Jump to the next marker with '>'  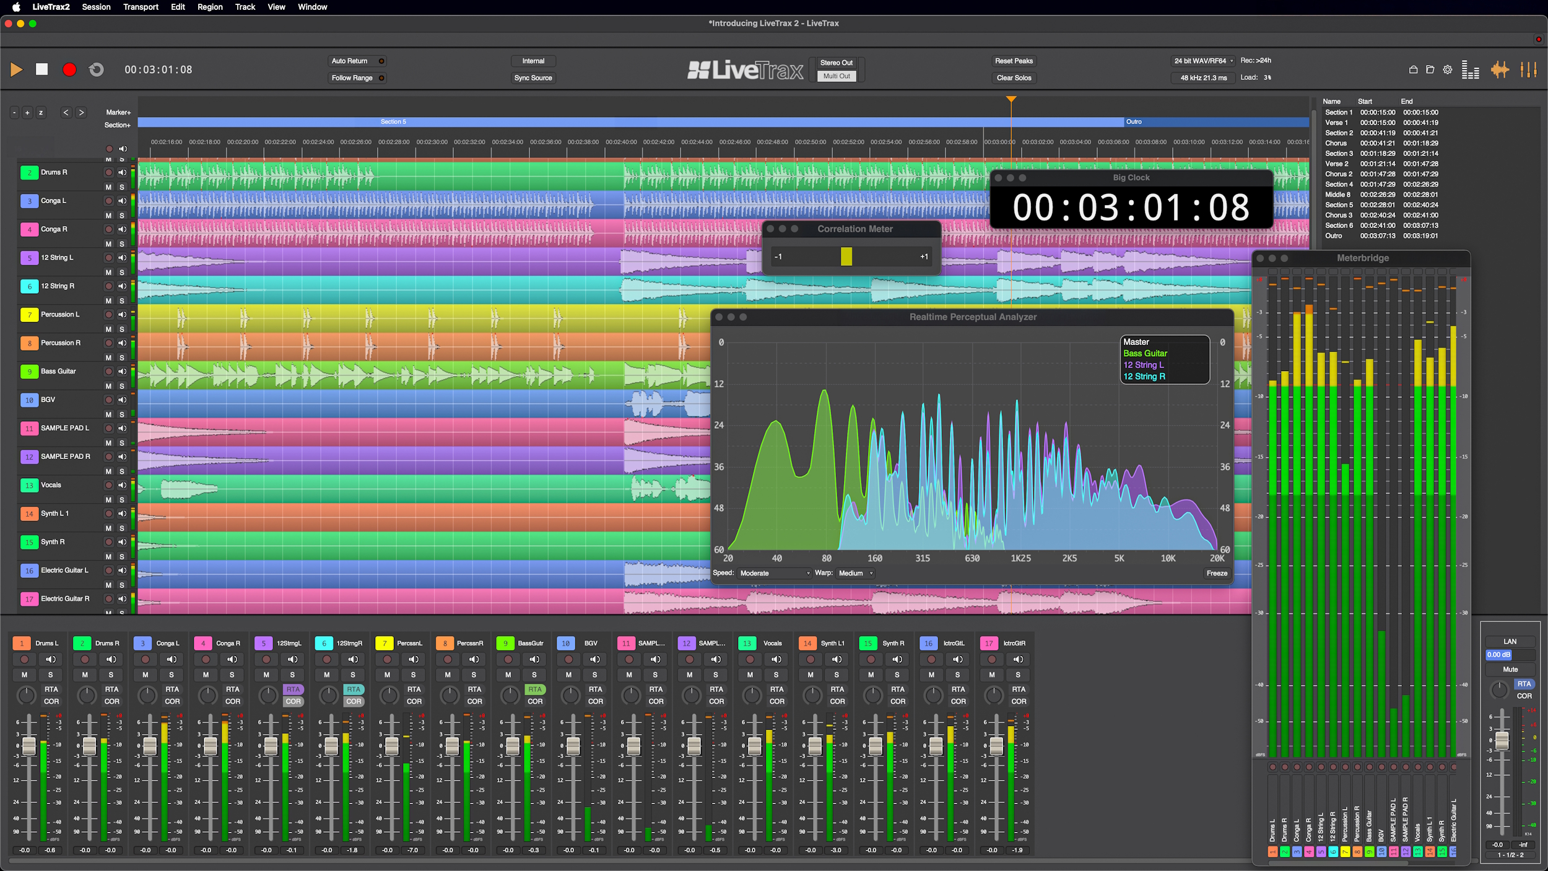[x=81, y=113]
